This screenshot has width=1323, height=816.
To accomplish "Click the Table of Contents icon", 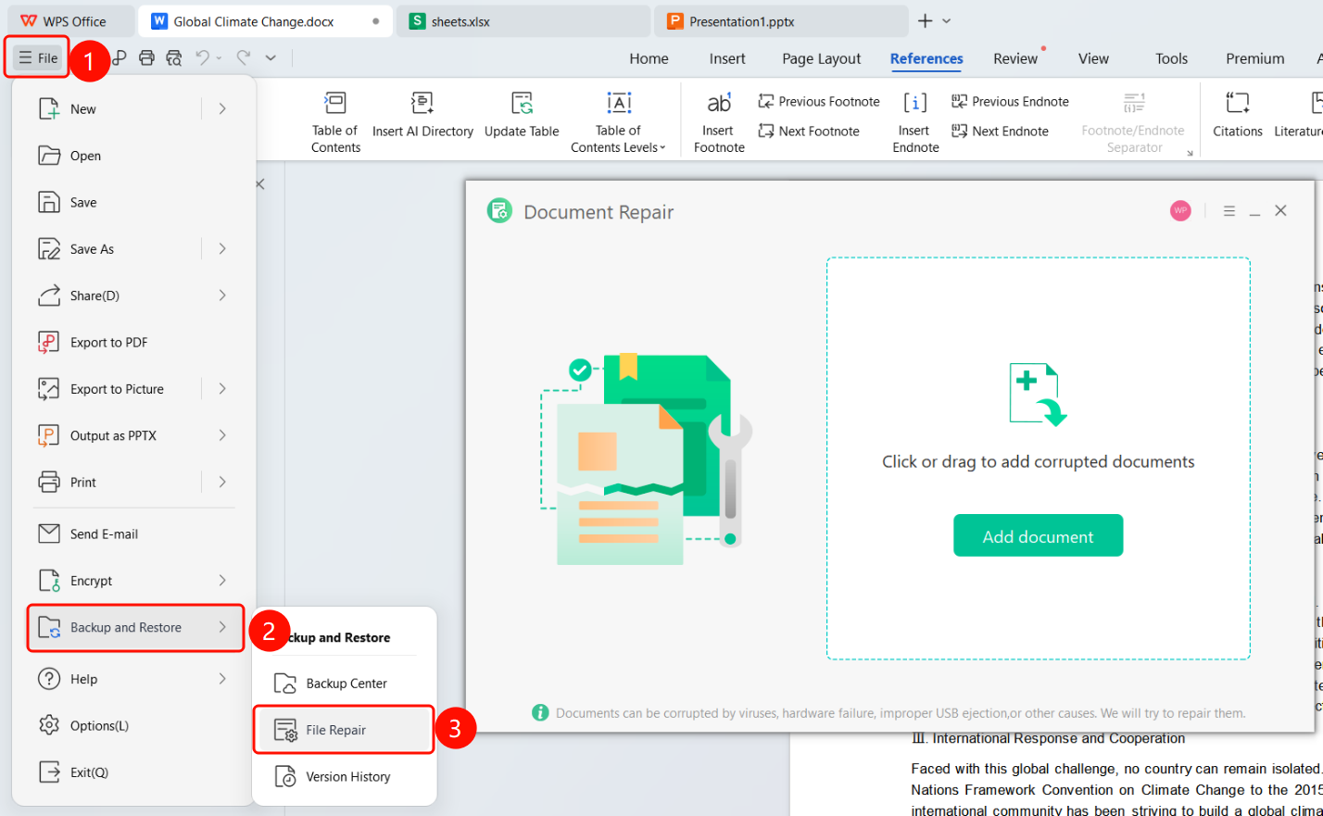I will pos(335,103).
